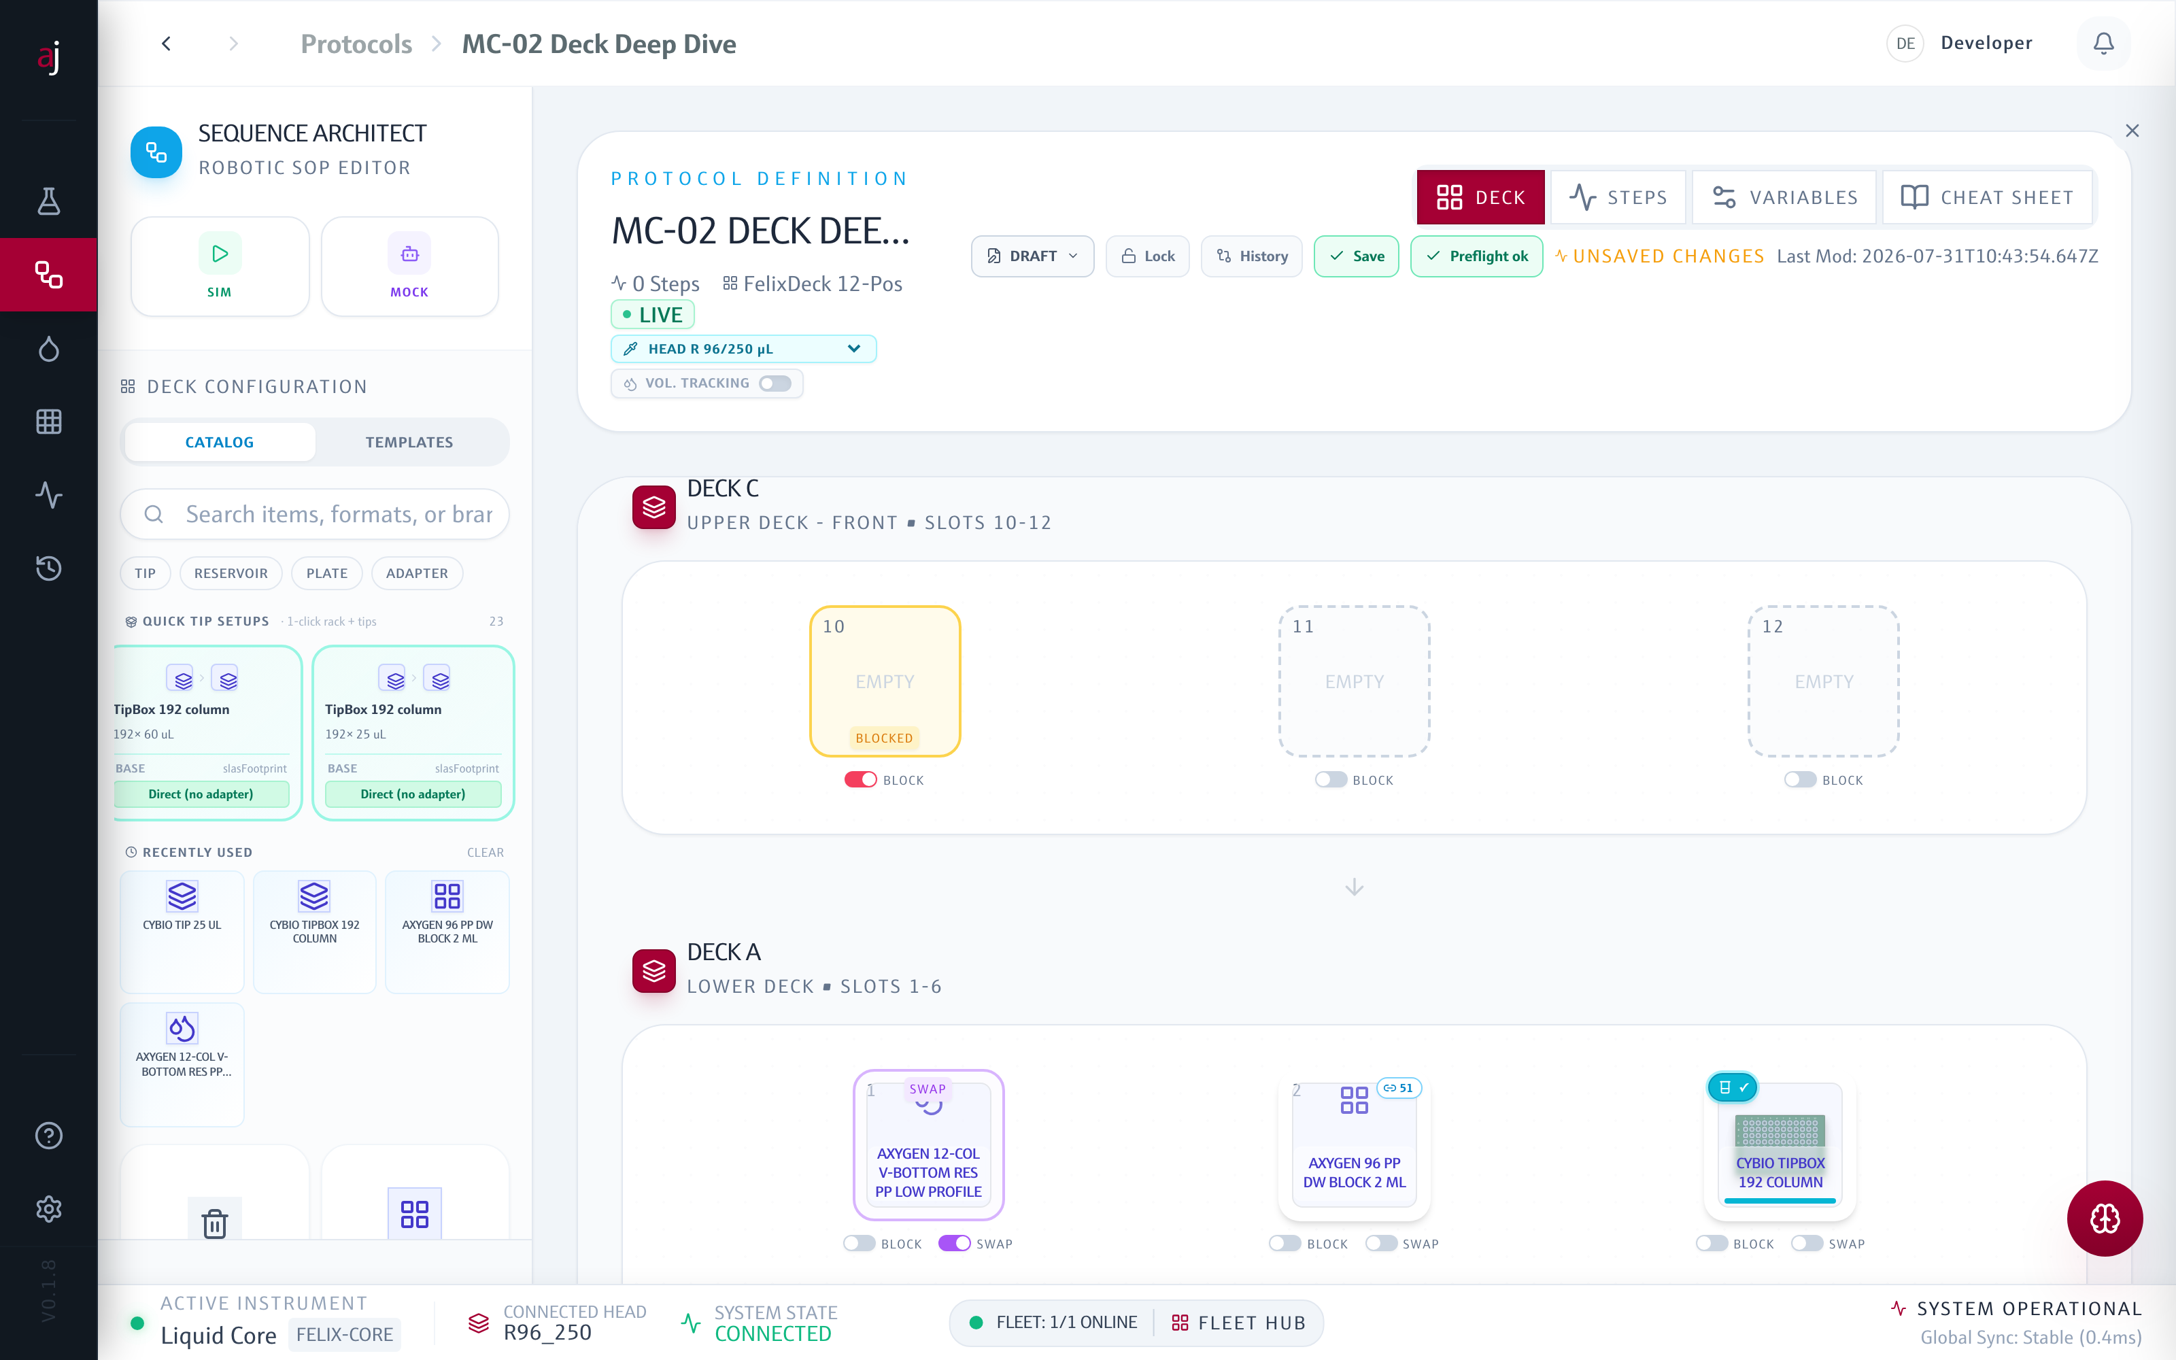This screenshot has height=1360, width=2176.
Task: Open the help question mark icon
Action: [x=48, y=1136]
